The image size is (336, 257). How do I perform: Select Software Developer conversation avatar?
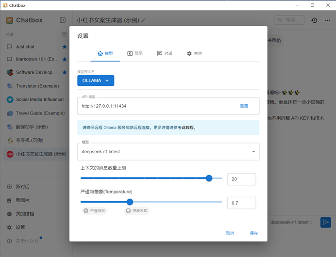(10, 72)
